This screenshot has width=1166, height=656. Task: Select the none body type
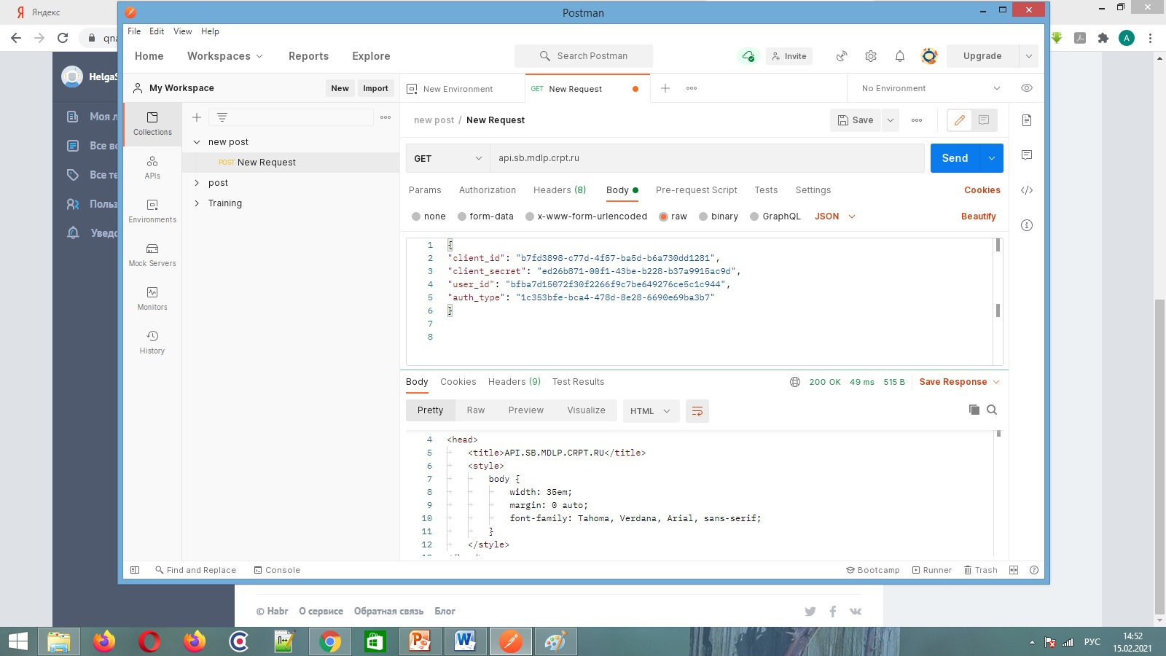[x=416, y=216]
